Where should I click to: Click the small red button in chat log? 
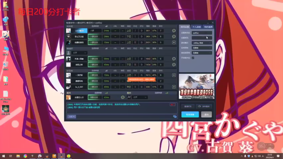click(x=172, y=105)
